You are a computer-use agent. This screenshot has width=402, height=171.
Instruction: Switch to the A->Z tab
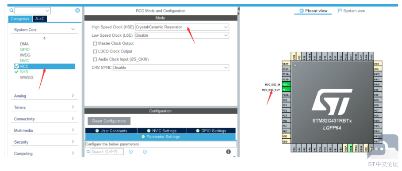click(40, 19)
